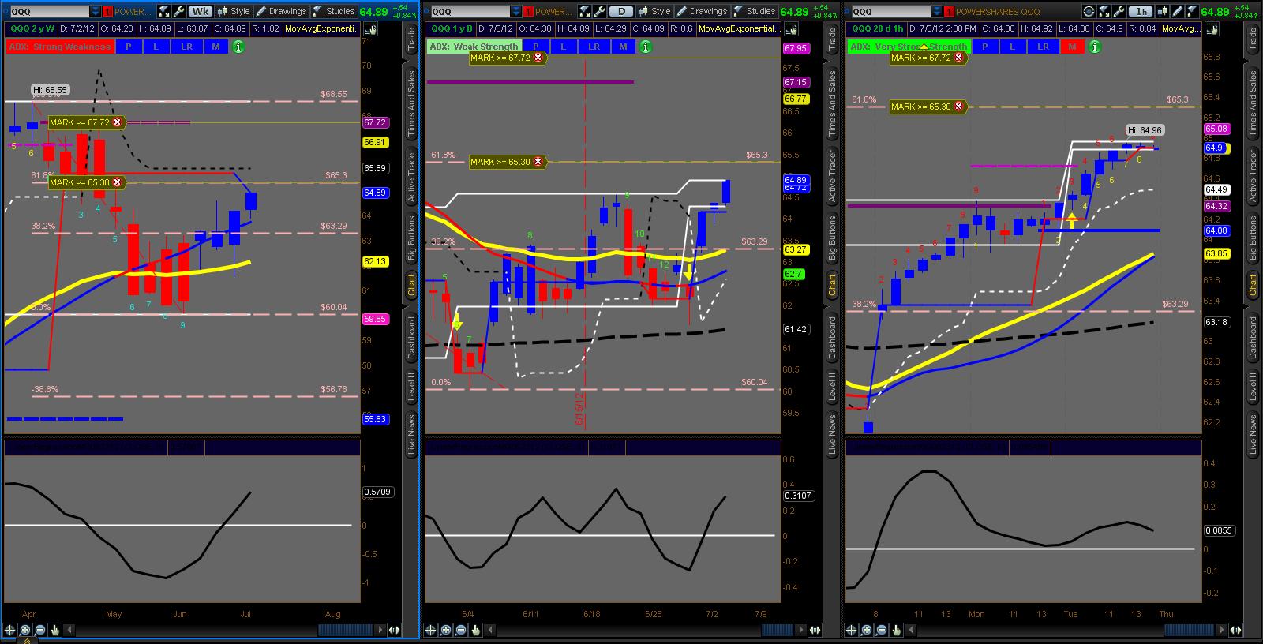
Task: Open the Level II side tab in hourly chart
Action: (x=1253, y=387)
